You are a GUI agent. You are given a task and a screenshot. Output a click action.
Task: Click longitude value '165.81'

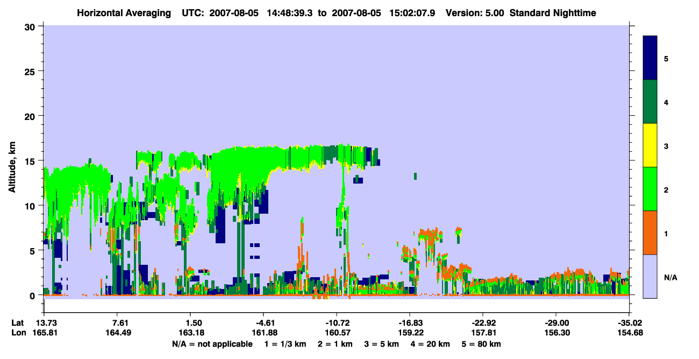coord(46,333)
